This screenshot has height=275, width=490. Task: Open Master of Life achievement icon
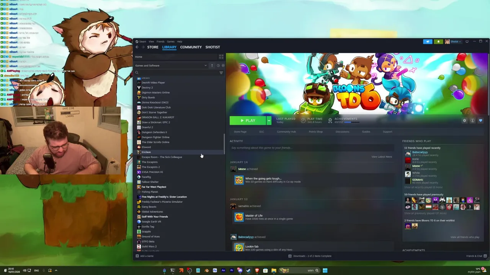pyautogui.click(x=239, y=217)
